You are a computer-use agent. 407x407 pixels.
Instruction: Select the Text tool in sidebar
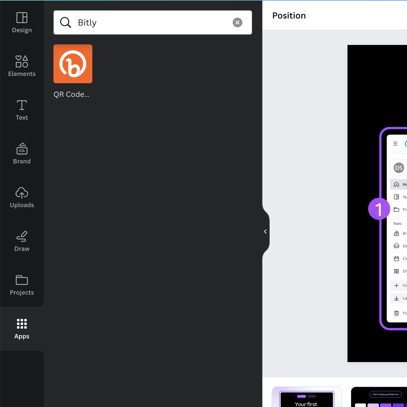pyautogui.click(x=22, y=110)
